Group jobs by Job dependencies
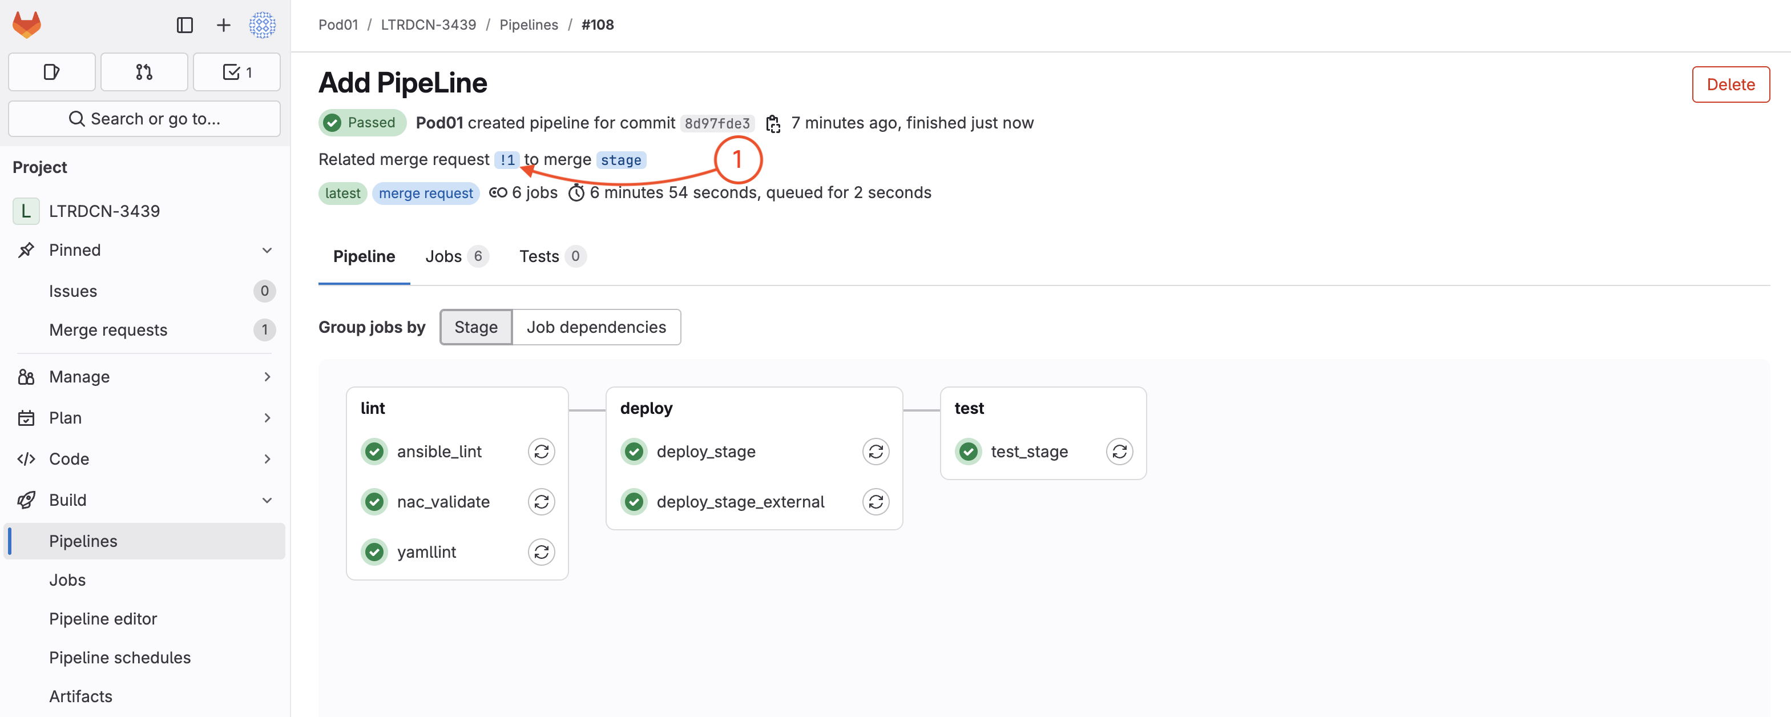 (596, 327)
